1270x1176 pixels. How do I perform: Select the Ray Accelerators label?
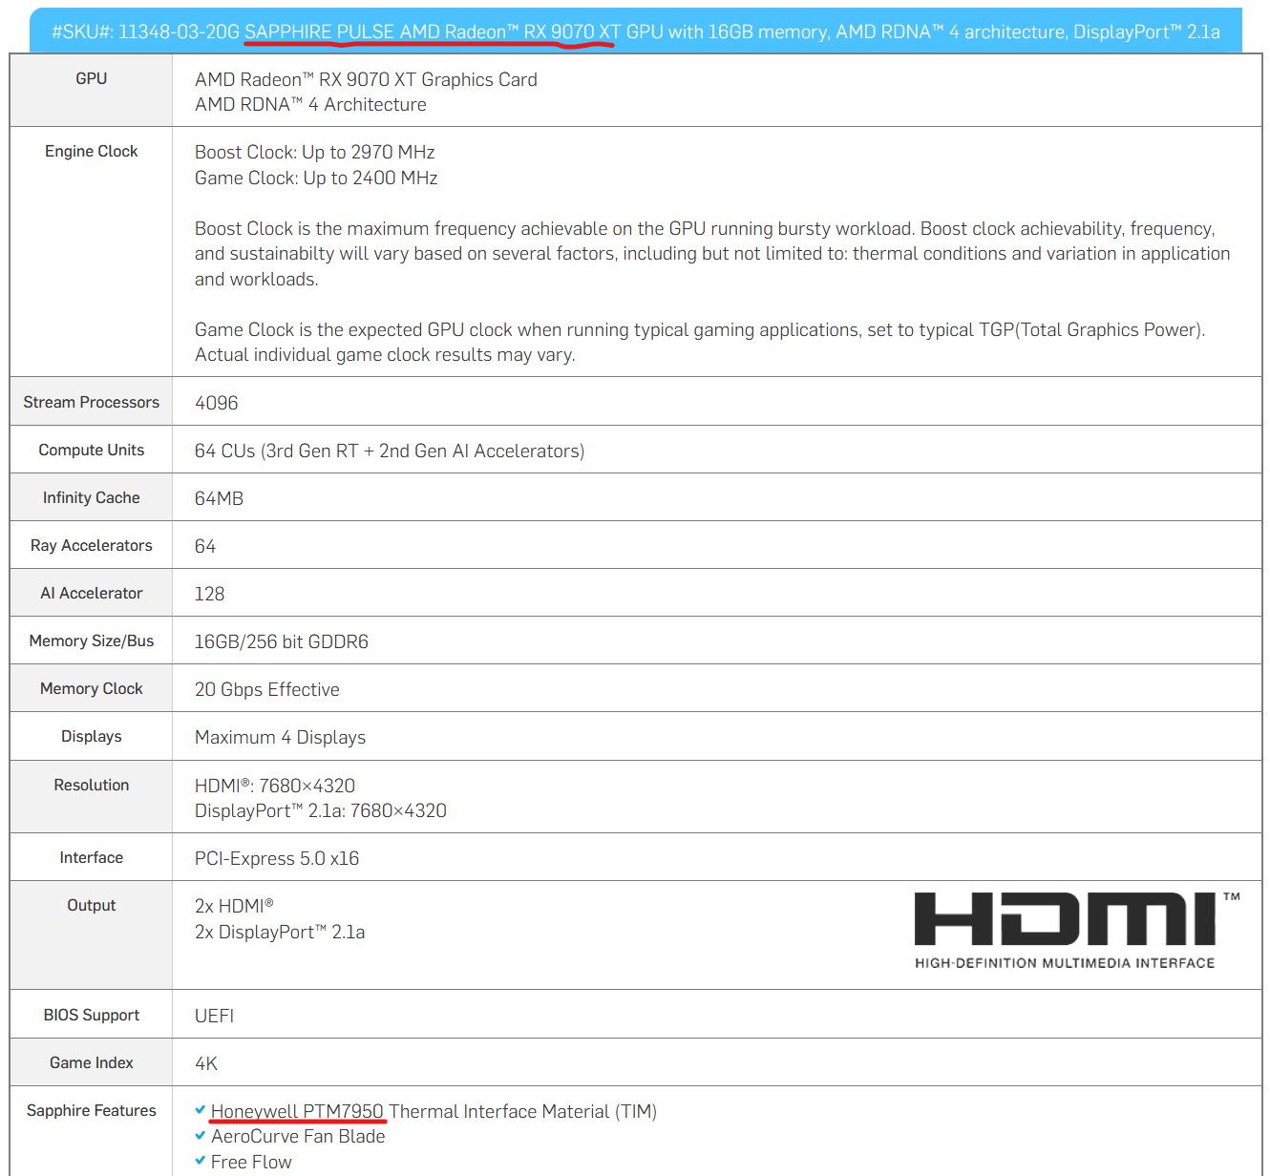(92, 545)
